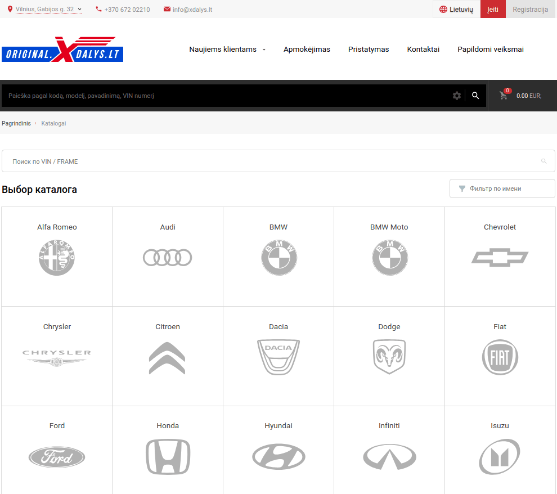Image resolution: width=557 pixels, height=494 pixels.
Task: Select the Alfa Romeo logo
Action: point(57,257)
